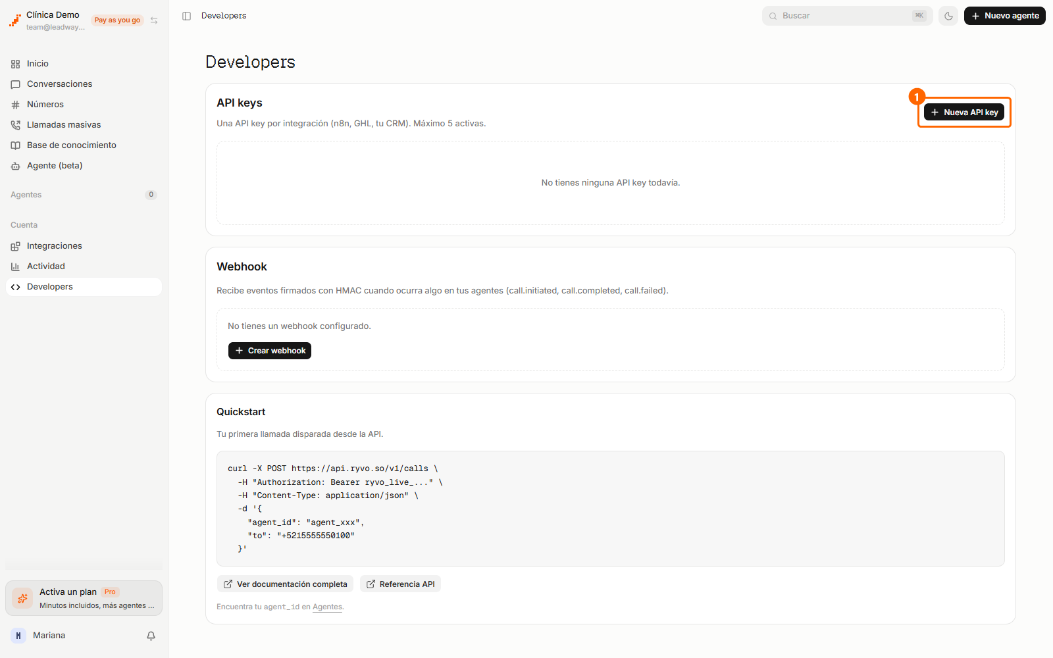Screen dimensions: 1053x658
Task: Switch workspace with the swap arrows icon
Action: click(x=154, y=20)
